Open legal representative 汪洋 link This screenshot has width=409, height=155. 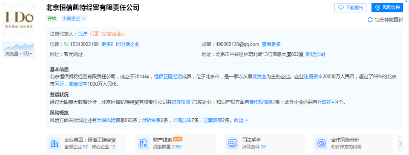tap(83, 34)
